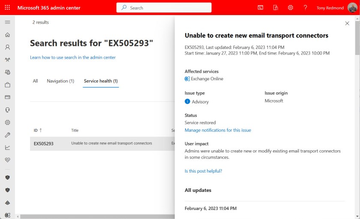
Task: Click the Exchange Online service icon
Action: click(x=187, y=79)
